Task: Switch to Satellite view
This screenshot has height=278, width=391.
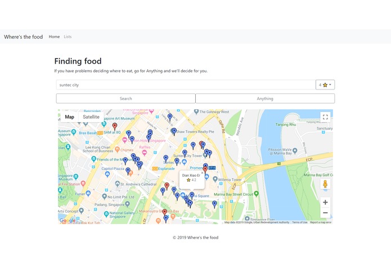Action: click(91, 117)
